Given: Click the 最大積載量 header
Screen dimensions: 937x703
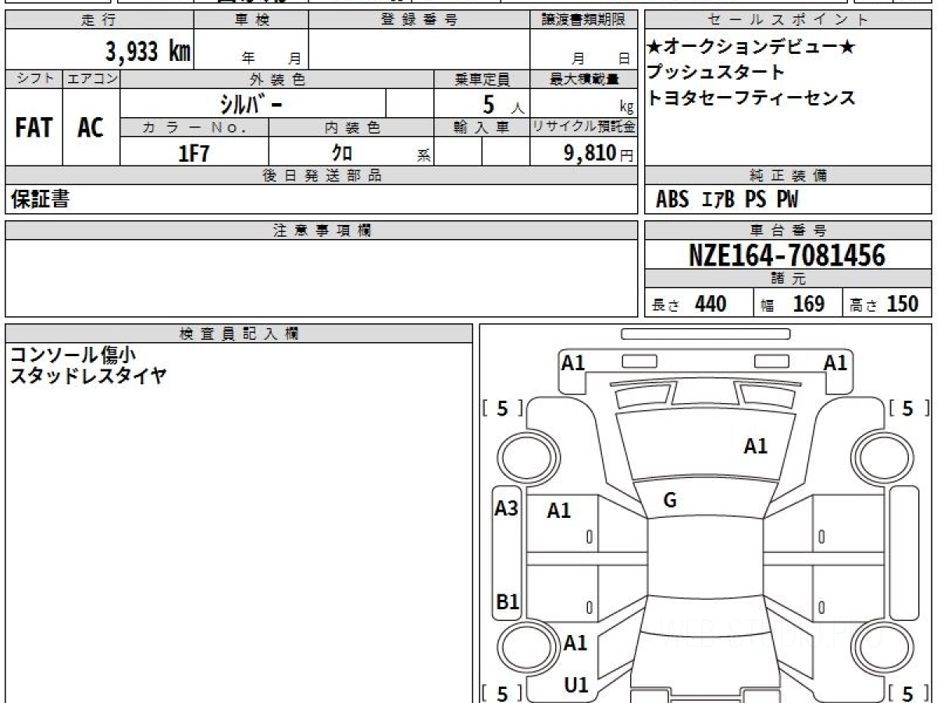Looking at the screenshot, I should (584, 79).
